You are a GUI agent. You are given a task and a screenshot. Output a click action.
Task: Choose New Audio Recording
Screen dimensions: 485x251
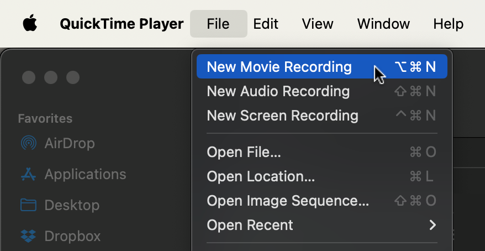point(322,91)
